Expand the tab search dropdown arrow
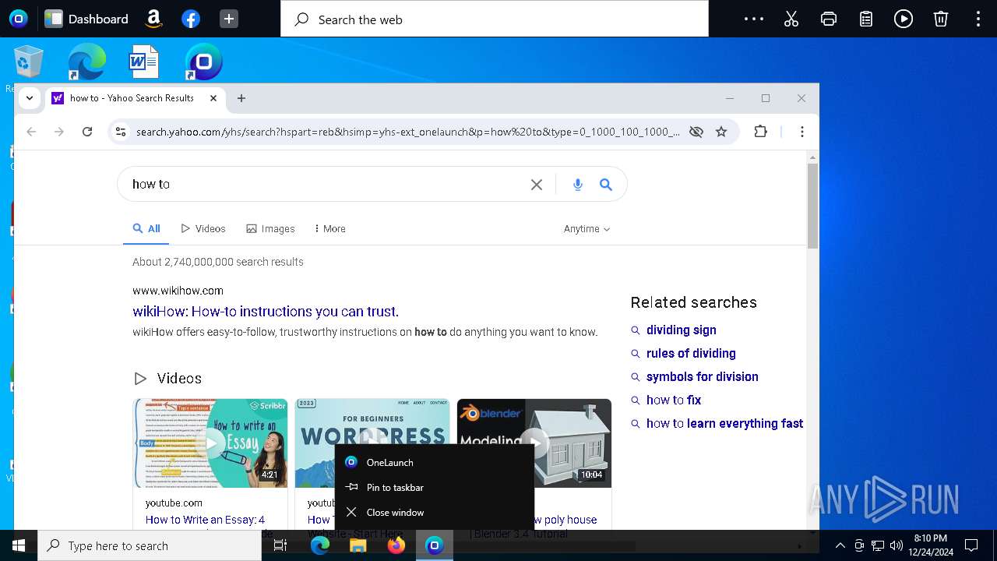The height and width of the screenshot is (561, 997). click(x=30, y=98)
